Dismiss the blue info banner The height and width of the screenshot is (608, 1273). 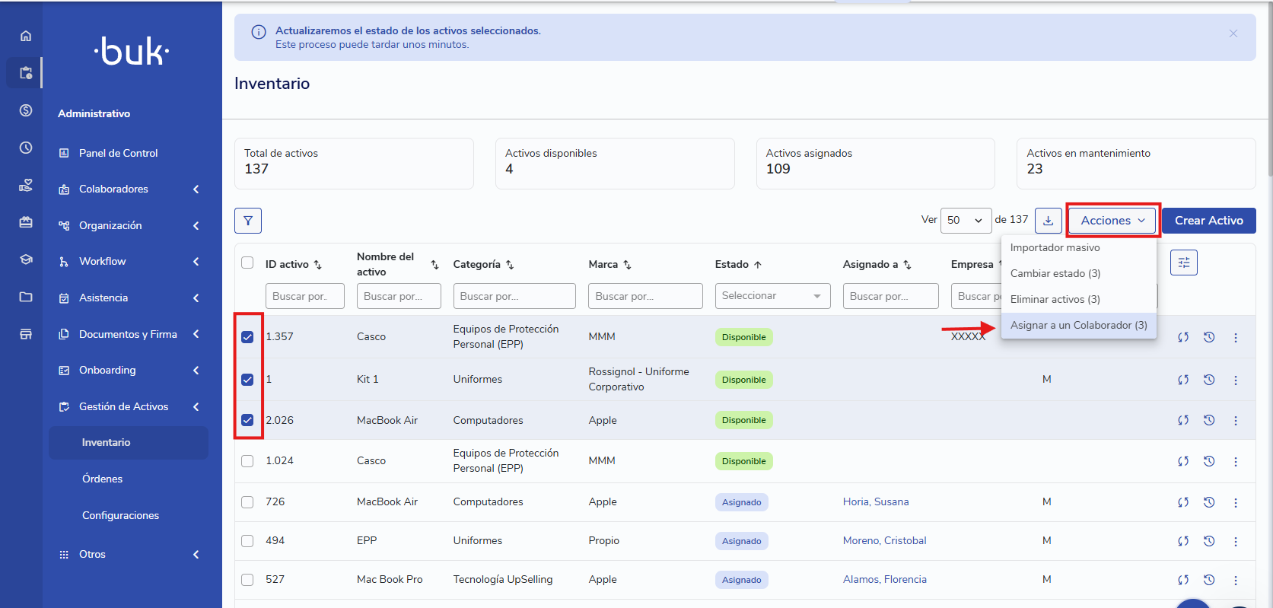point(1233,33)
